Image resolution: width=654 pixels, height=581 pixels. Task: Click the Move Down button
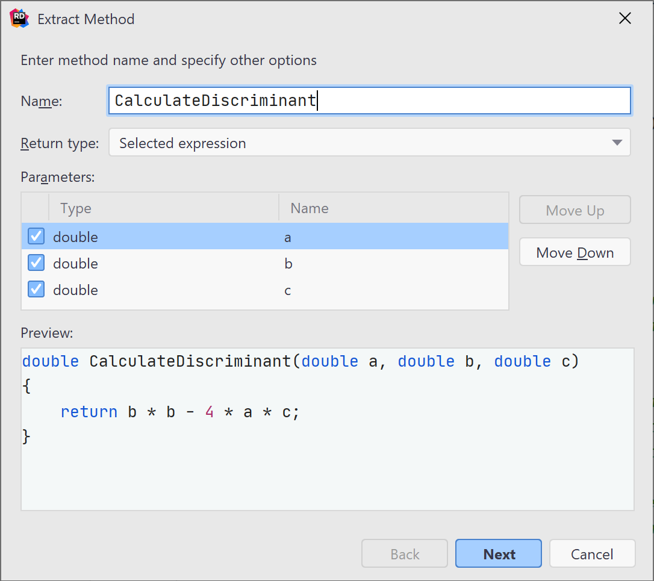(x=575, y=252)
